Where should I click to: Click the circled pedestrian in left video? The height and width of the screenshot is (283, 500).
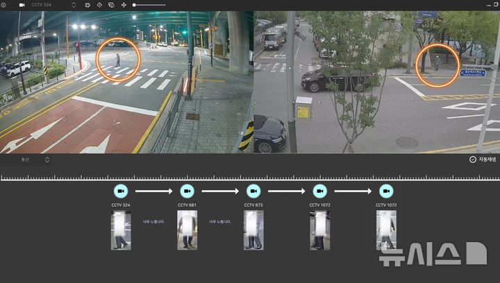click(117, 59)
